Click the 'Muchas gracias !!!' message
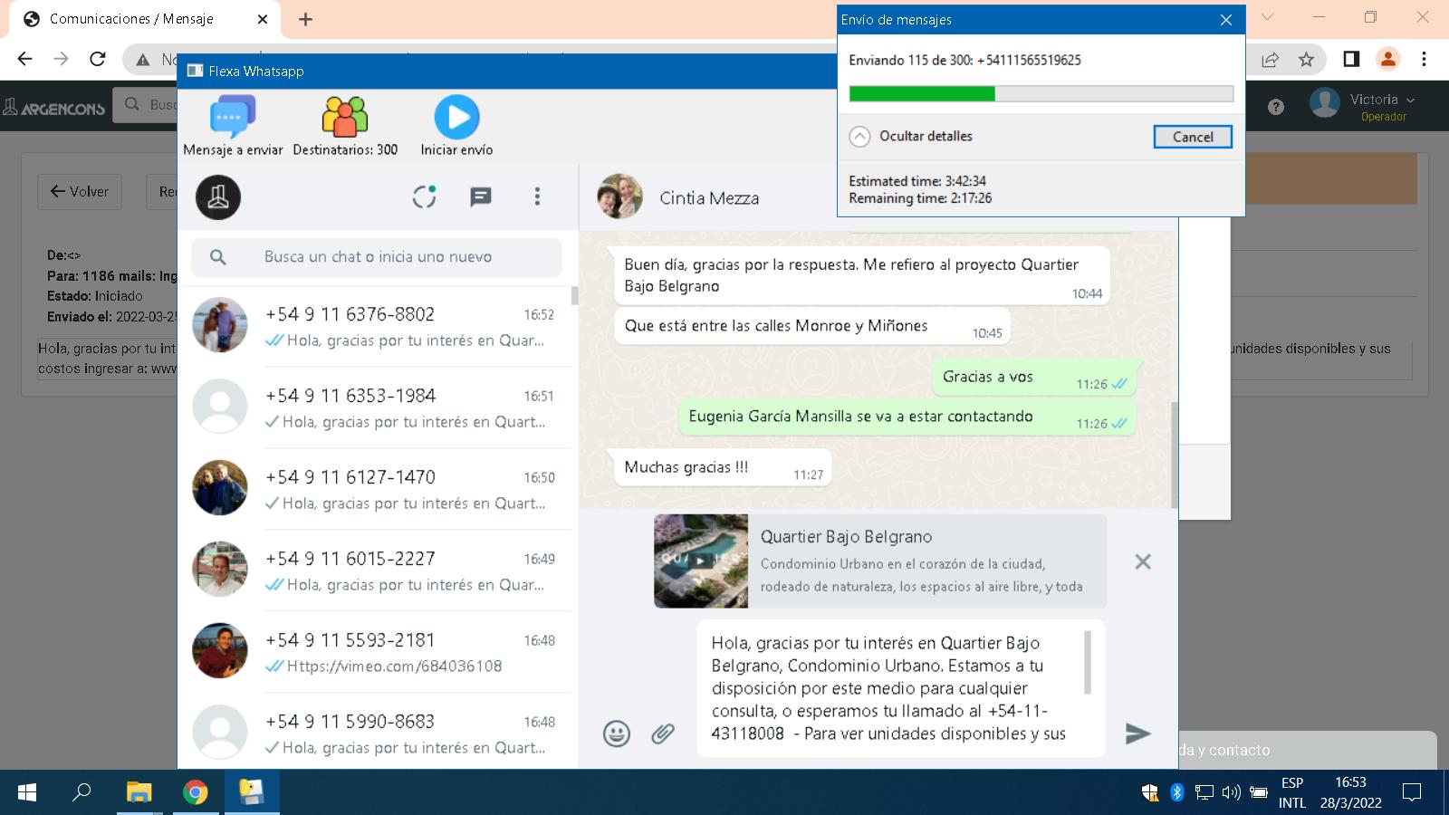The height and width of the screenshot is (815, 1449). click(723, 467)
